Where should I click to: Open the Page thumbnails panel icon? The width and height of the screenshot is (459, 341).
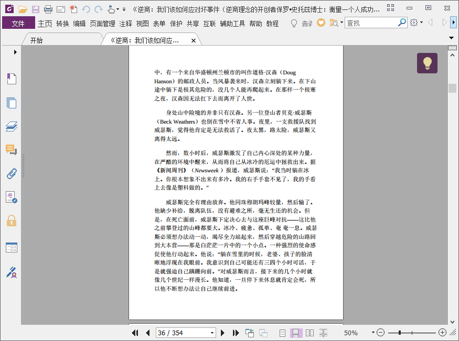pyautogui.click(x=12, y=103)
